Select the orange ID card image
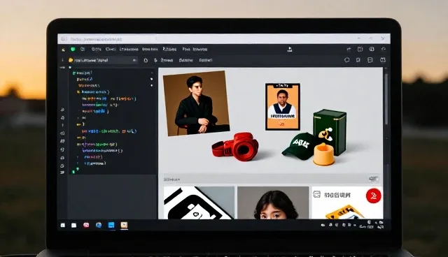Viewport: 448px width, 257px height. [x=283, y=107]
